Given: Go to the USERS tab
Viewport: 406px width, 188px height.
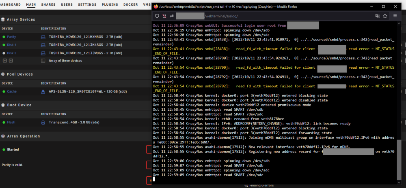Looking at the screenshot, I should coord(67,4).
